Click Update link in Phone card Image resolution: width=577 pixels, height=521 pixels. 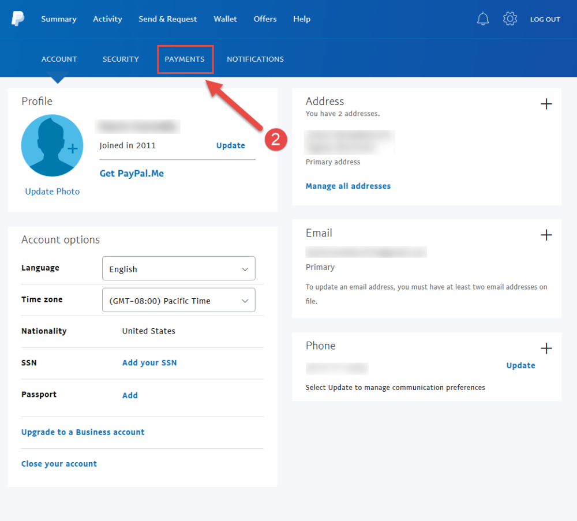tap(520, 366)
